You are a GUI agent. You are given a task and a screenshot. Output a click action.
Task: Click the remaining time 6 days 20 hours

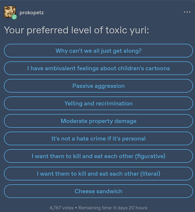point(113,208)
